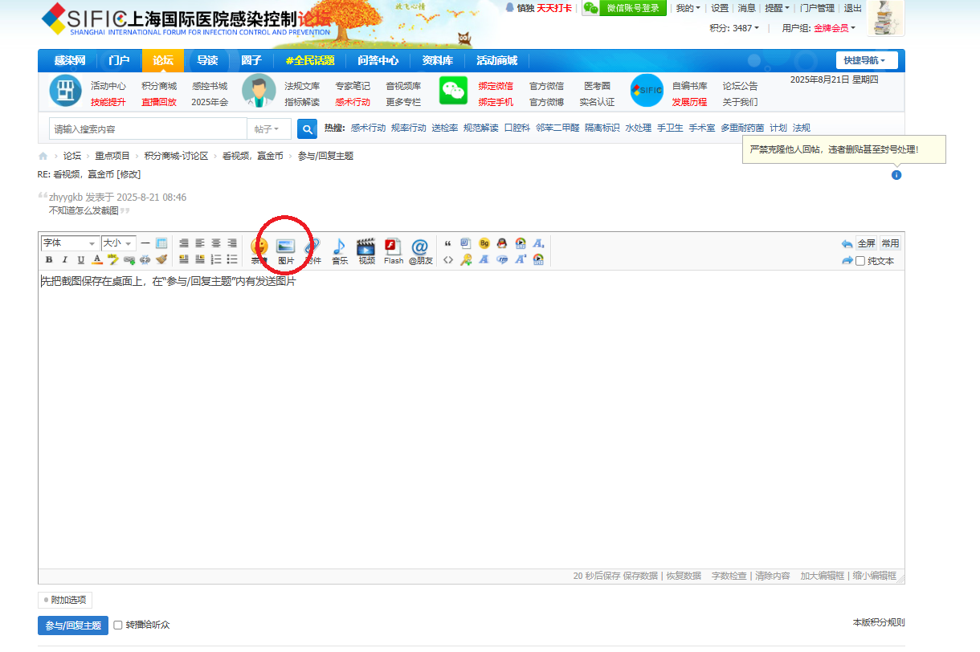Image resolution: width=980 pixels, height=652 pixels.
Task: Click the 微信账号登录 button
Action: tap(625, 8)
